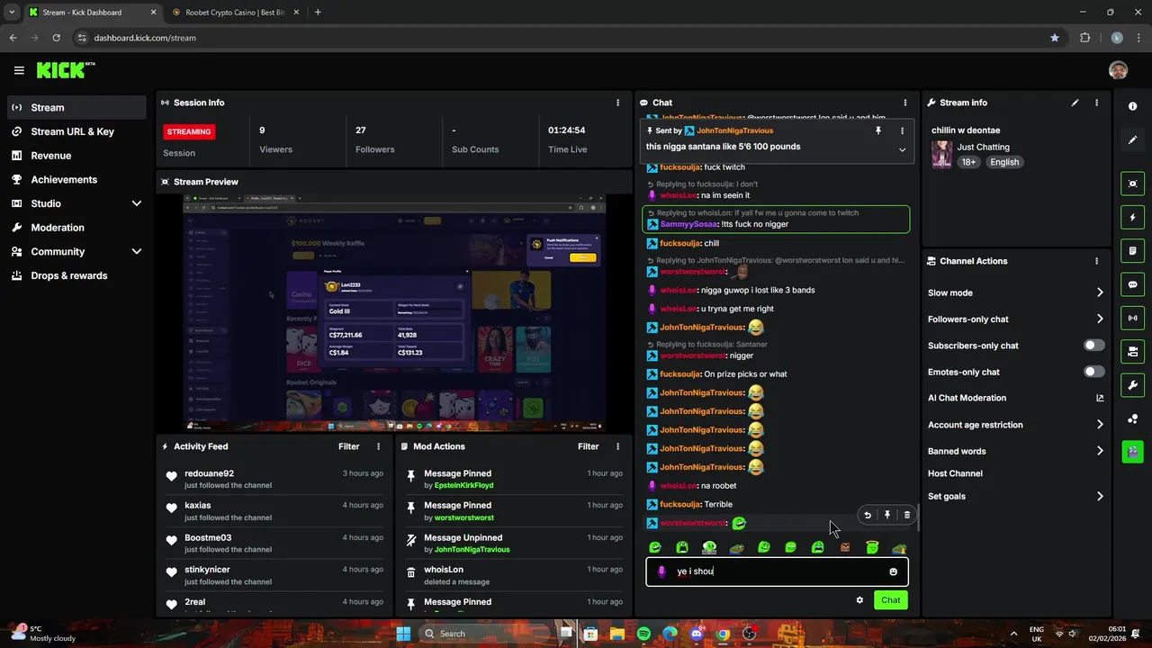Toggle Subscribers-only chat switch
Viewport: 1152px width, 648px height.
[1093, 346]
